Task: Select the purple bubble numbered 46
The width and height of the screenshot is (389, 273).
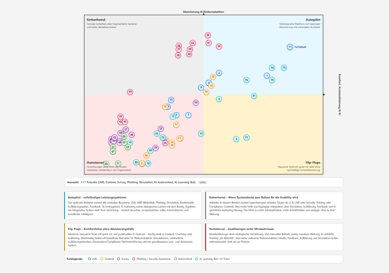Action: pos(132,135)
